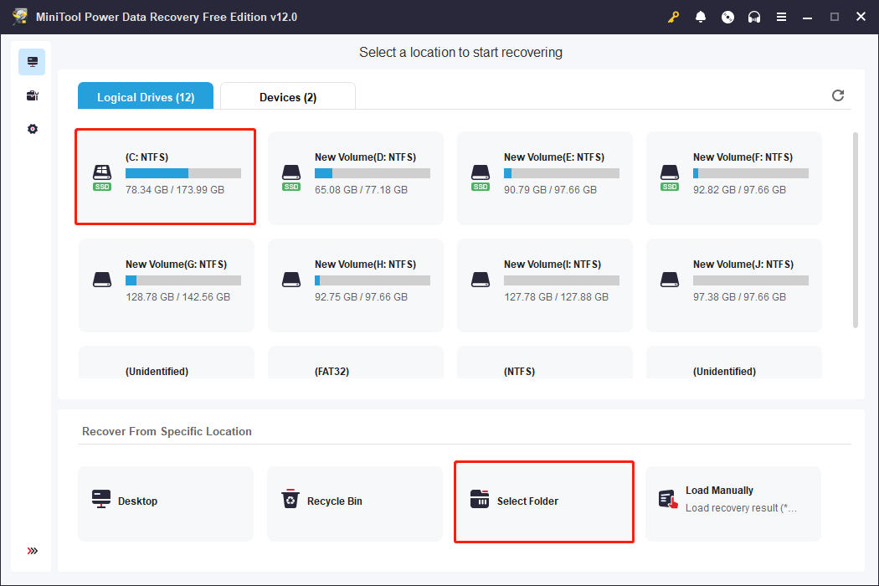This screenshot has height=586, width=879.
Task: Click the Load Manually label
Action: point(719,490)
